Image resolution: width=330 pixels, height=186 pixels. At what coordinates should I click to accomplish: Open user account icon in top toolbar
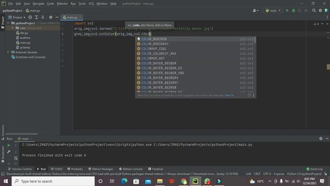(x=256, y=10)
